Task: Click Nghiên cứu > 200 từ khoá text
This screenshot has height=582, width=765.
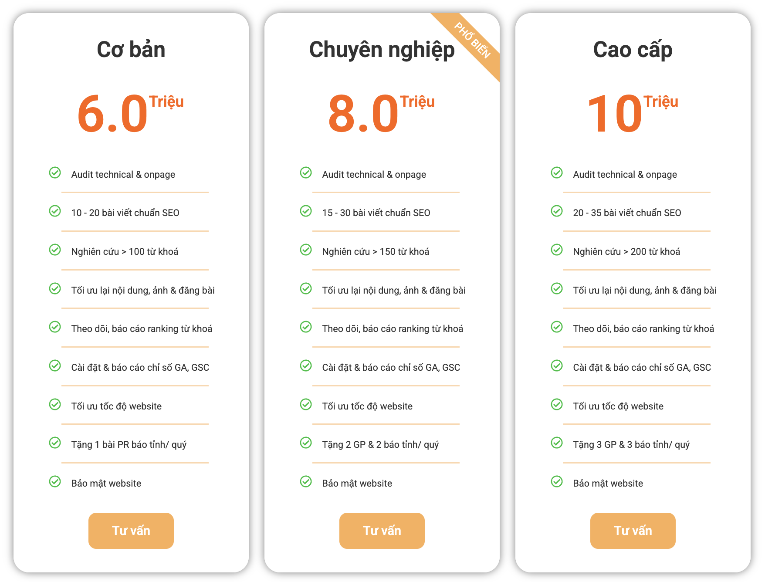Action: pos(626,251)
